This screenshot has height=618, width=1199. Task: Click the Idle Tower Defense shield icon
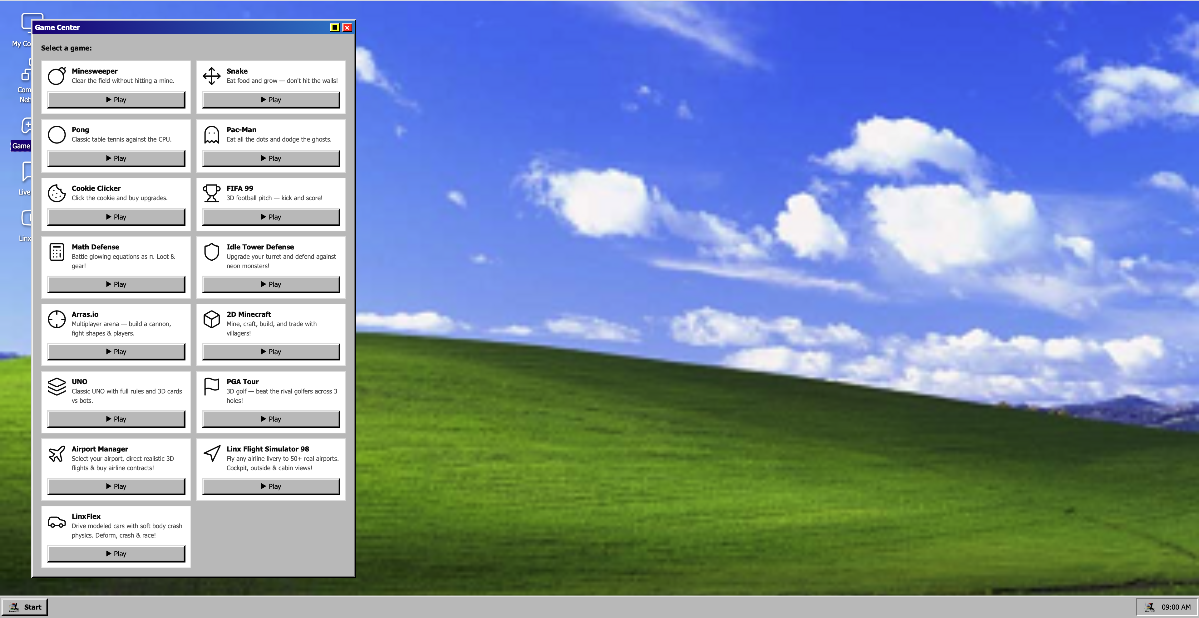(x=211, y=252)
